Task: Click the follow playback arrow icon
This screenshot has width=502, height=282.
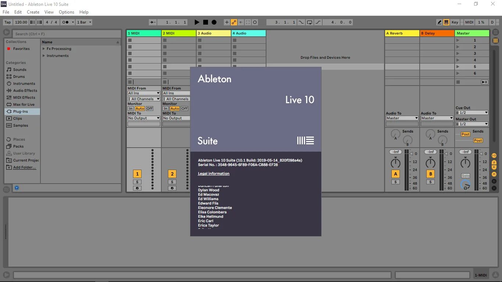Action: coord(152,22)
